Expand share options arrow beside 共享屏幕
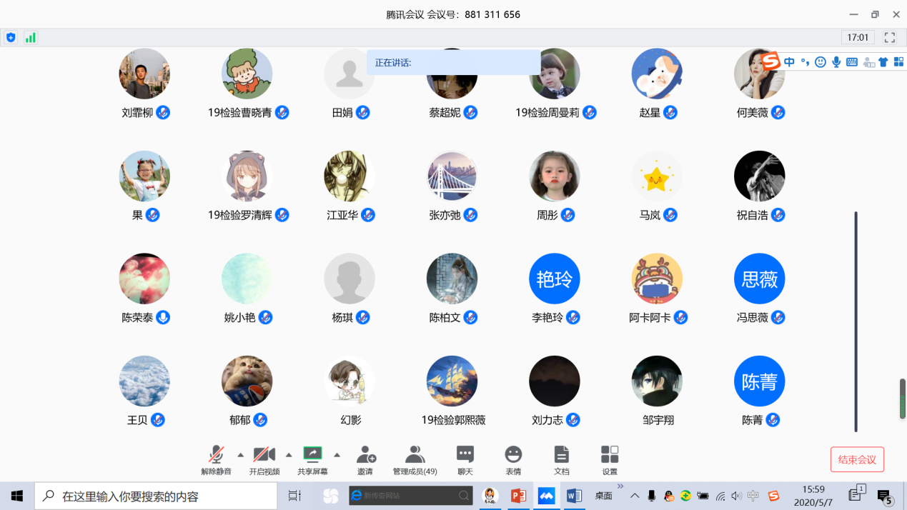This screenshot has width=907, height=510. click(x=337, y=455)
